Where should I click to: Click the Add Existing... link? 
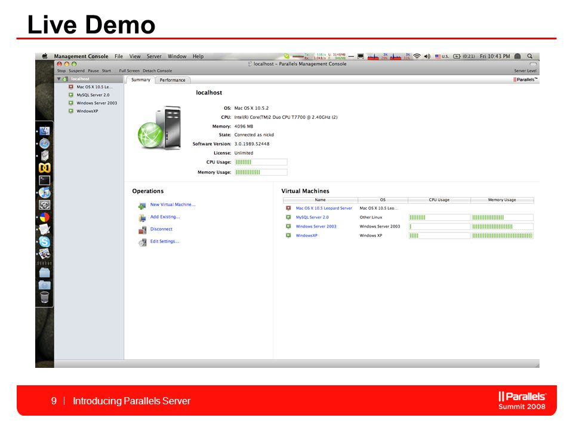165,217
